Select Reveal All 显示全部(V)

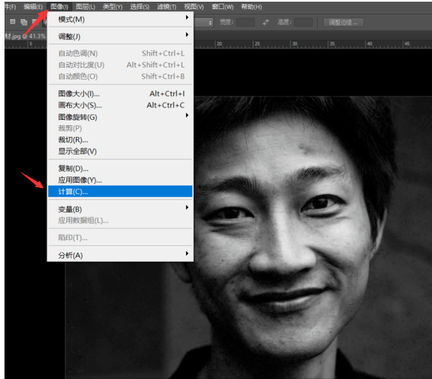(x=120, y=151)
